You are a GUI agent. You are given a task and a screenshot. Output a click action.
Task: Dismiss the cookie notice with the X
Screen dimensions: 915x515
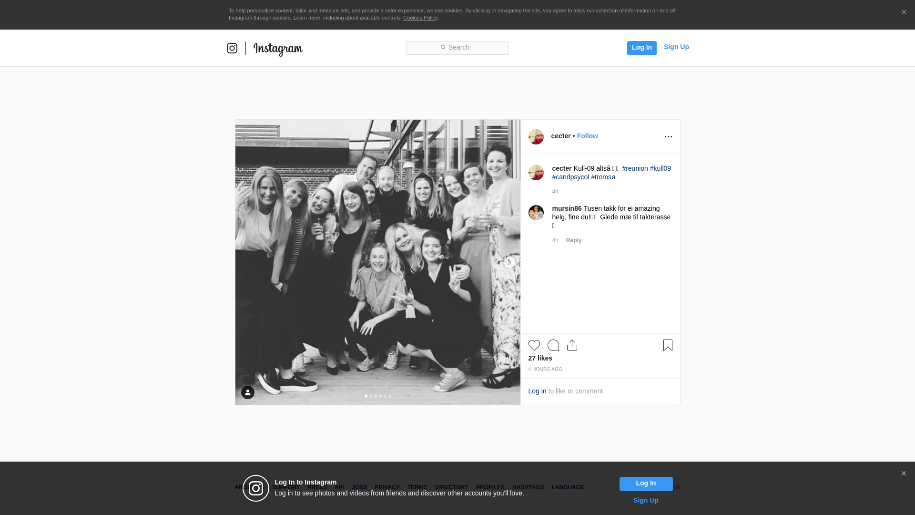coord(904,12)
